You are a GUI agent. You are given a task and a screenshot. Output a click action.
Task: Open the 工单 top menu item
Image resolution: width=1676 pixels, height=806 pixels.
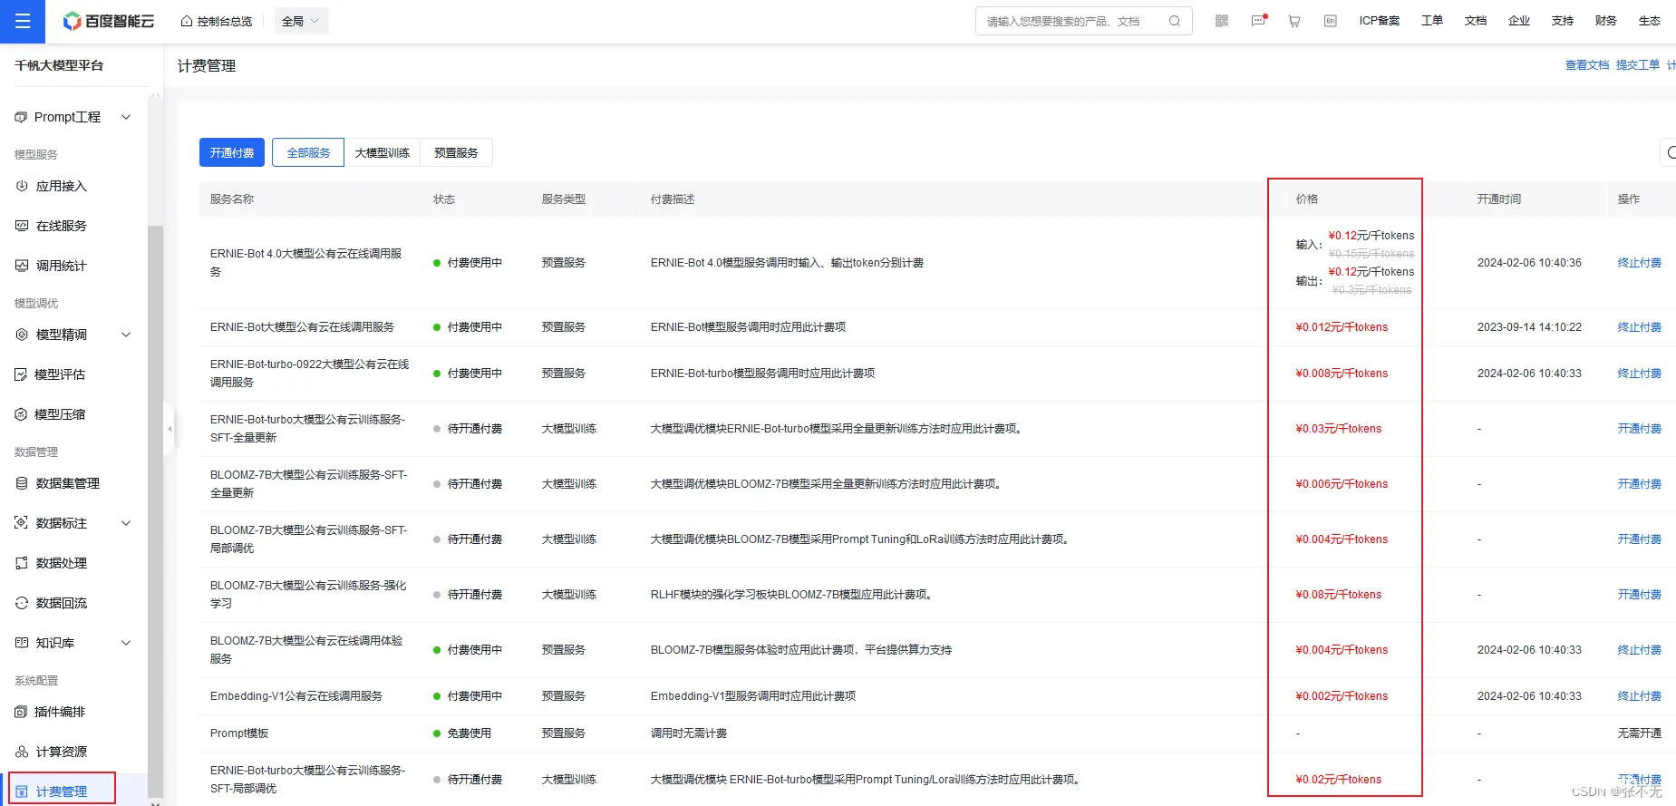1432,21
